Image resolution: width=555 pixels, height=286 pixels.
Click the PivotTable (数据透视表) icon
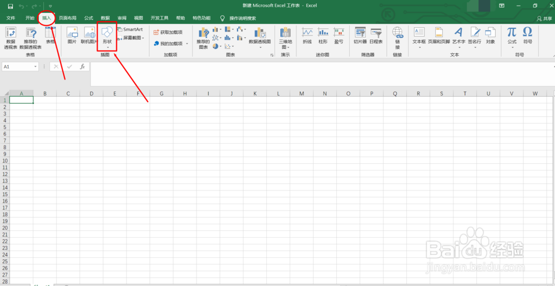point(11,38)
